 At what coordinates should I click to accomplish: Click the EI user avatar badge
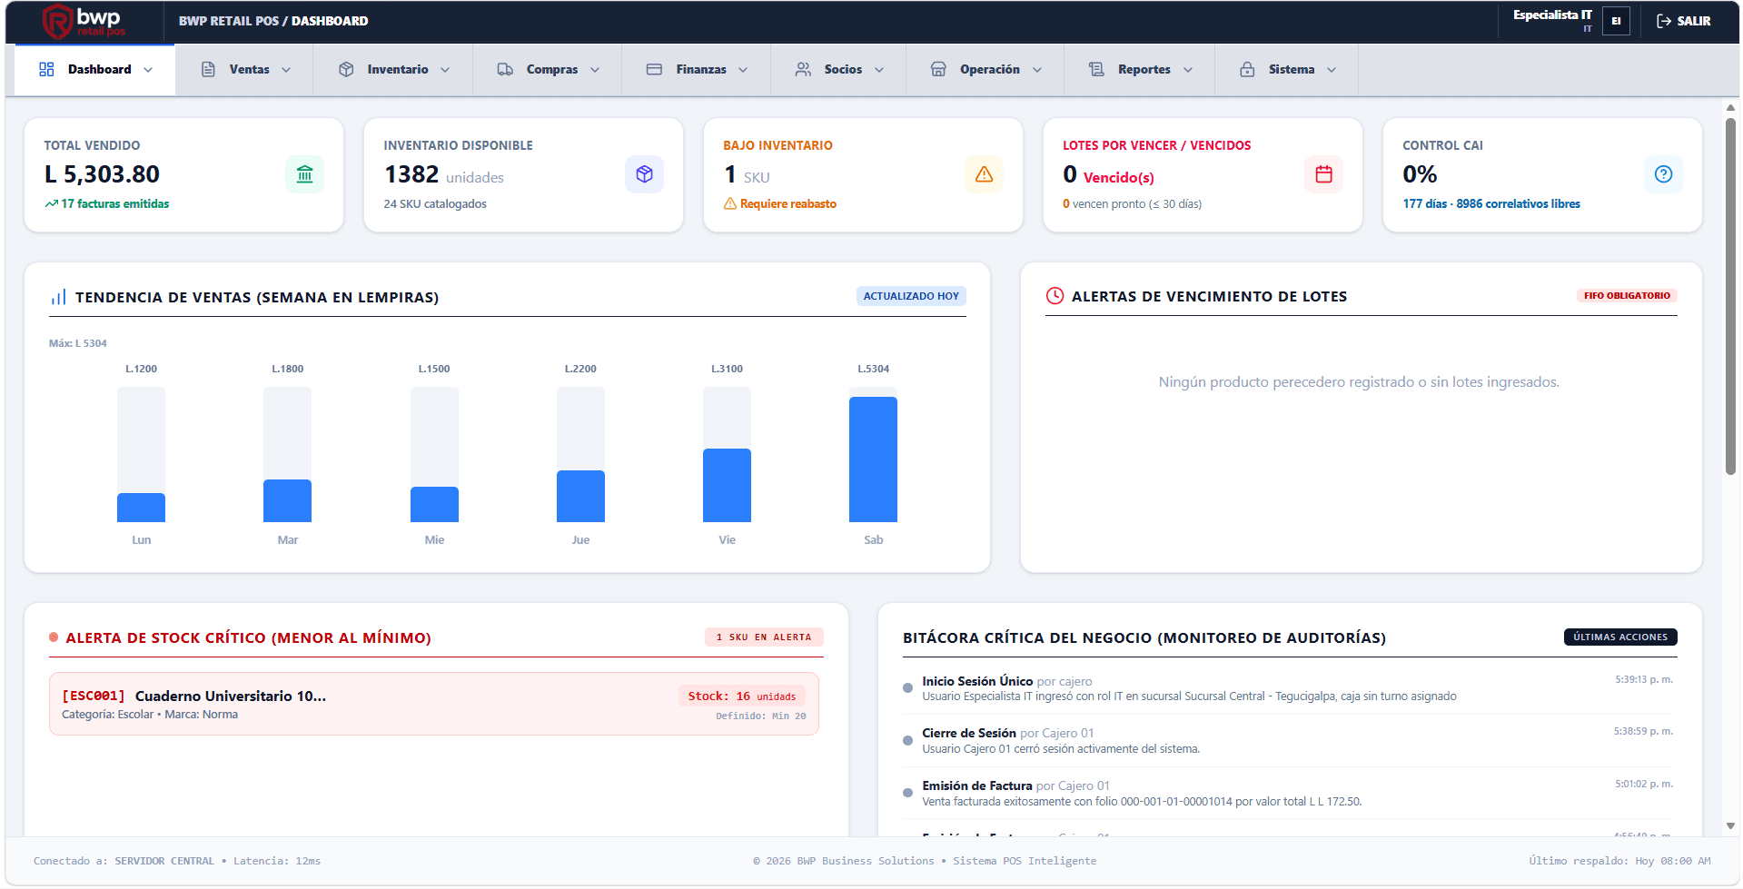[1616, 21]
